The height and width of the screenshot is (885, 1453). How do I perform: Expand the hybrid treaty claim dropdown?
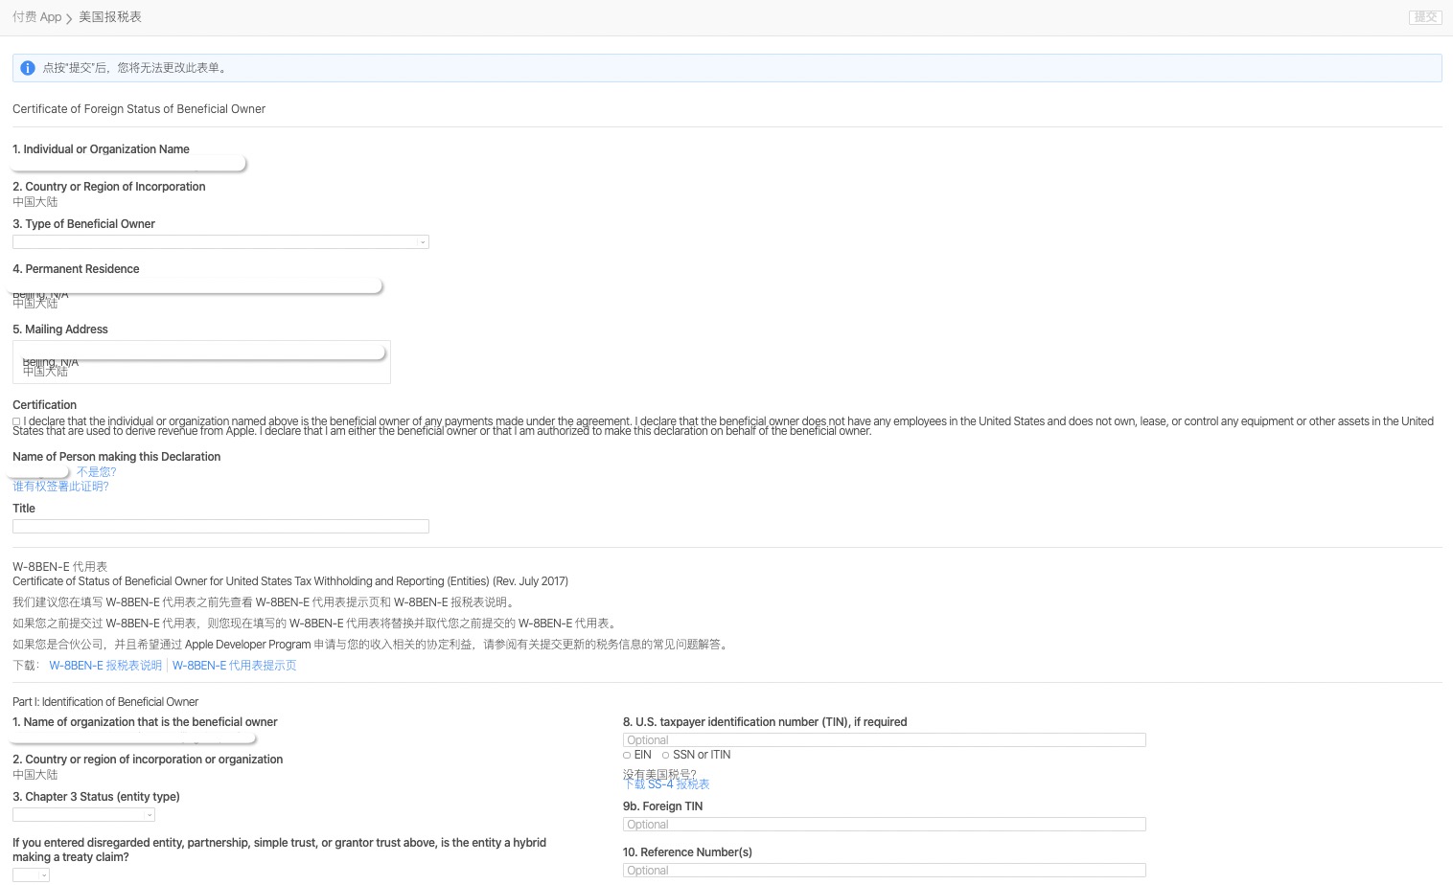[x=31, y=874]
